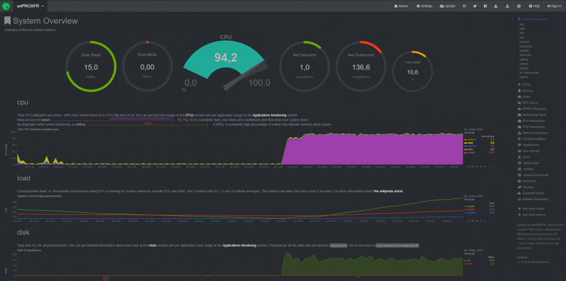Open the Facebook icon link
Viewport: 566px width, 281px height.
point(486,6)
